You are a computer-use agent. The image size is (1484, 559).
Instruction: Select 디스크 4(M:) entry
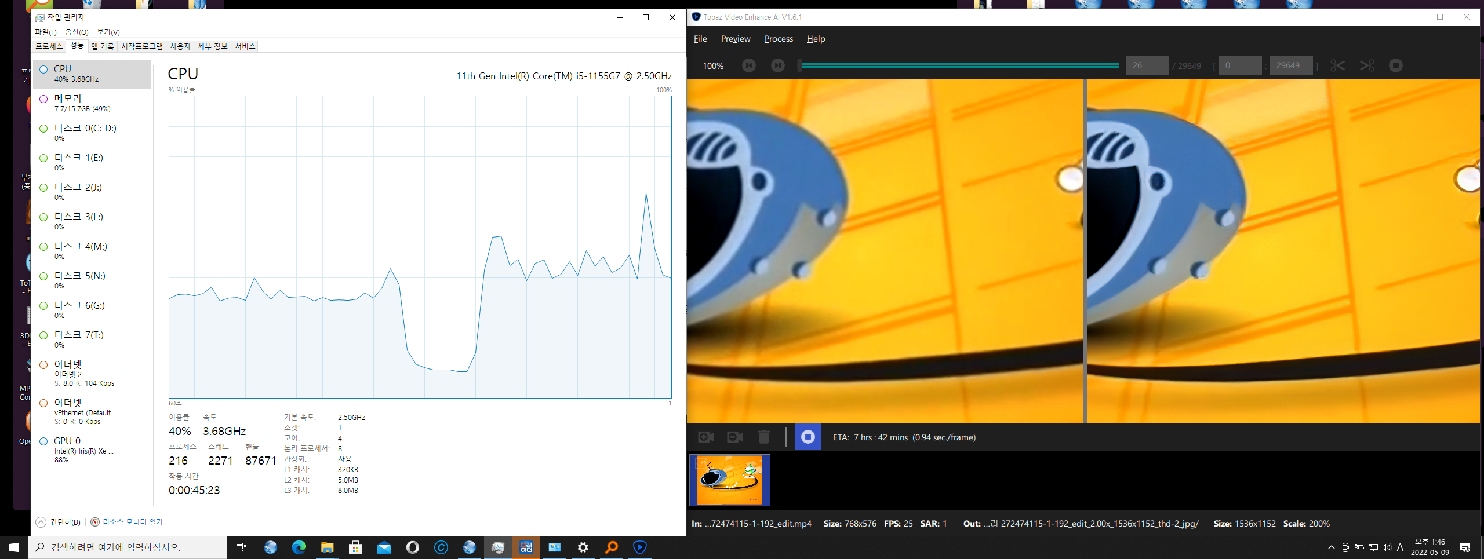coord(92,251)
